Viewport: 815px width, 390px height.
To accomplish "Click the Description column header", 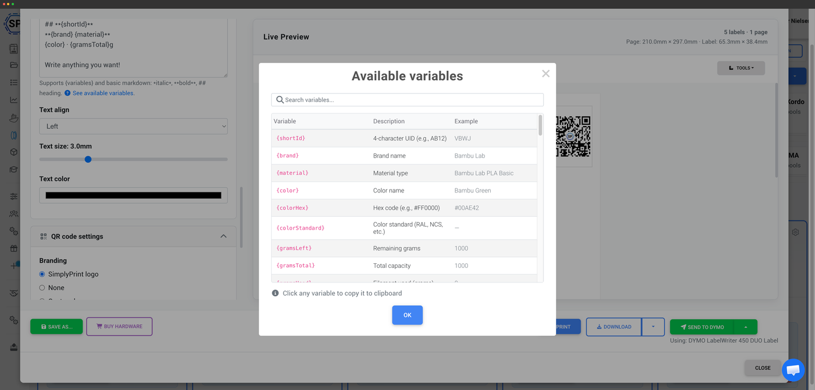I will click(x=389, y=121).
